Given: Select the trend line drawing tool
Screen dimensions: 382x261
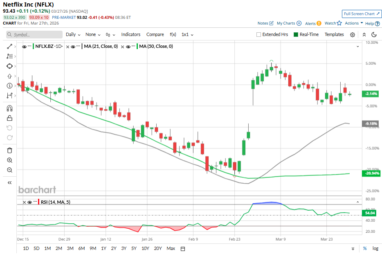Looking at the screenshot, I should tap(9, 47).
